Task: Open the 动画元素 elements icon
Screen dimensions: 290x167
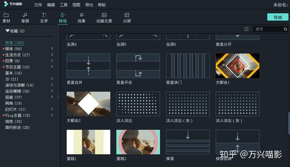Action: [104, 15]
